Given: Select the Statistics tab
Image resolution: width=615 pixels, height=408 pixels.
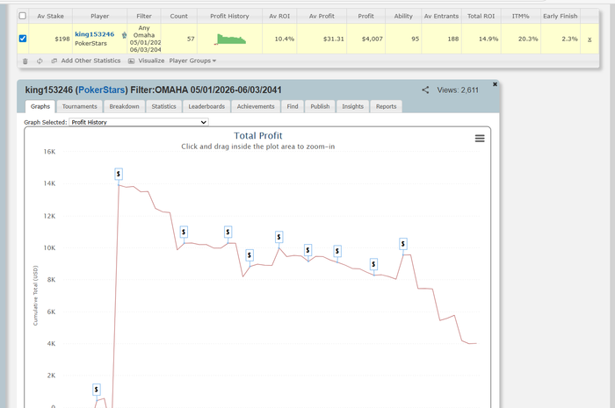Looking at the screenshot, I should 164,106.
